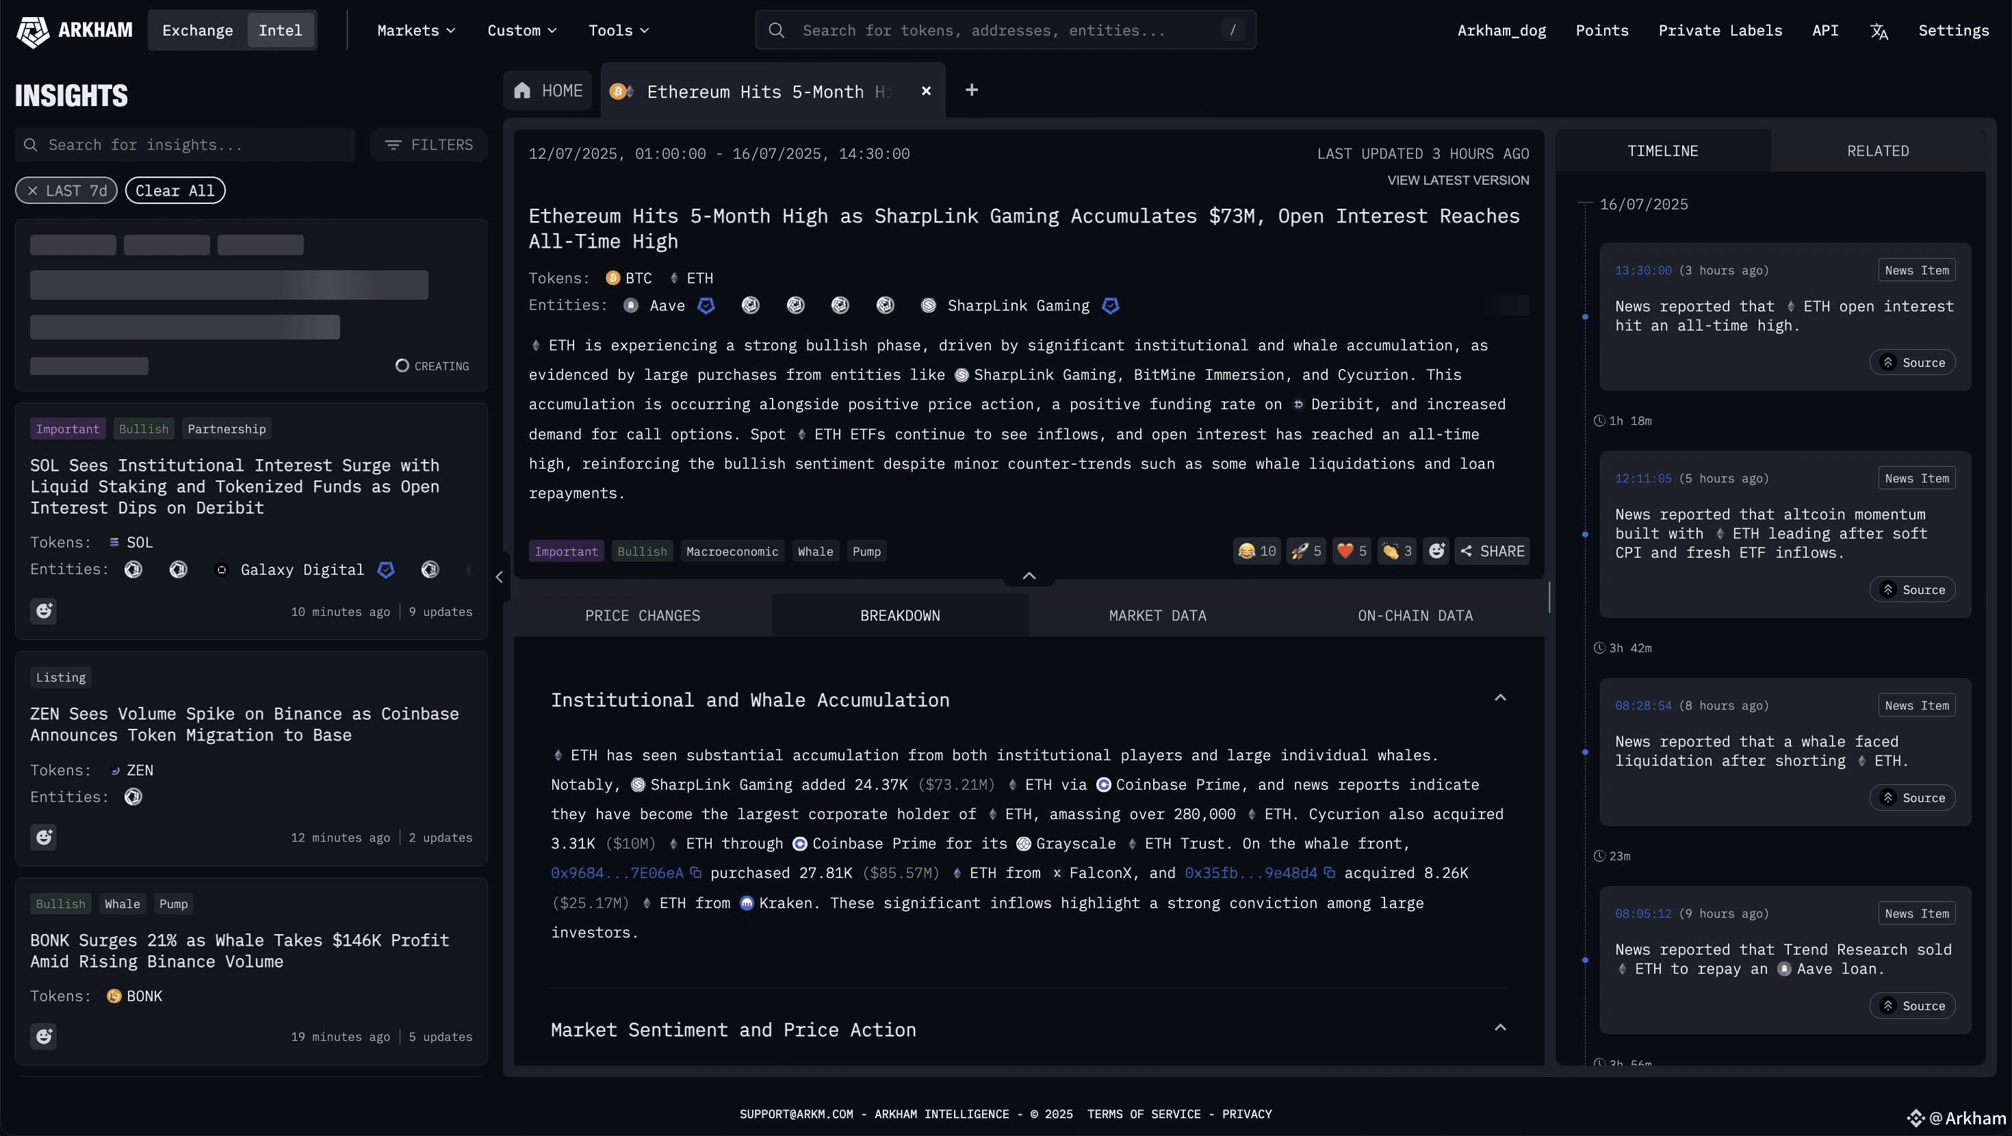Open the ON-CHAIN DATA tab
The width and height of the screenshot is (2012, 1136).
pyautogui.click(x=1415, y=616)
